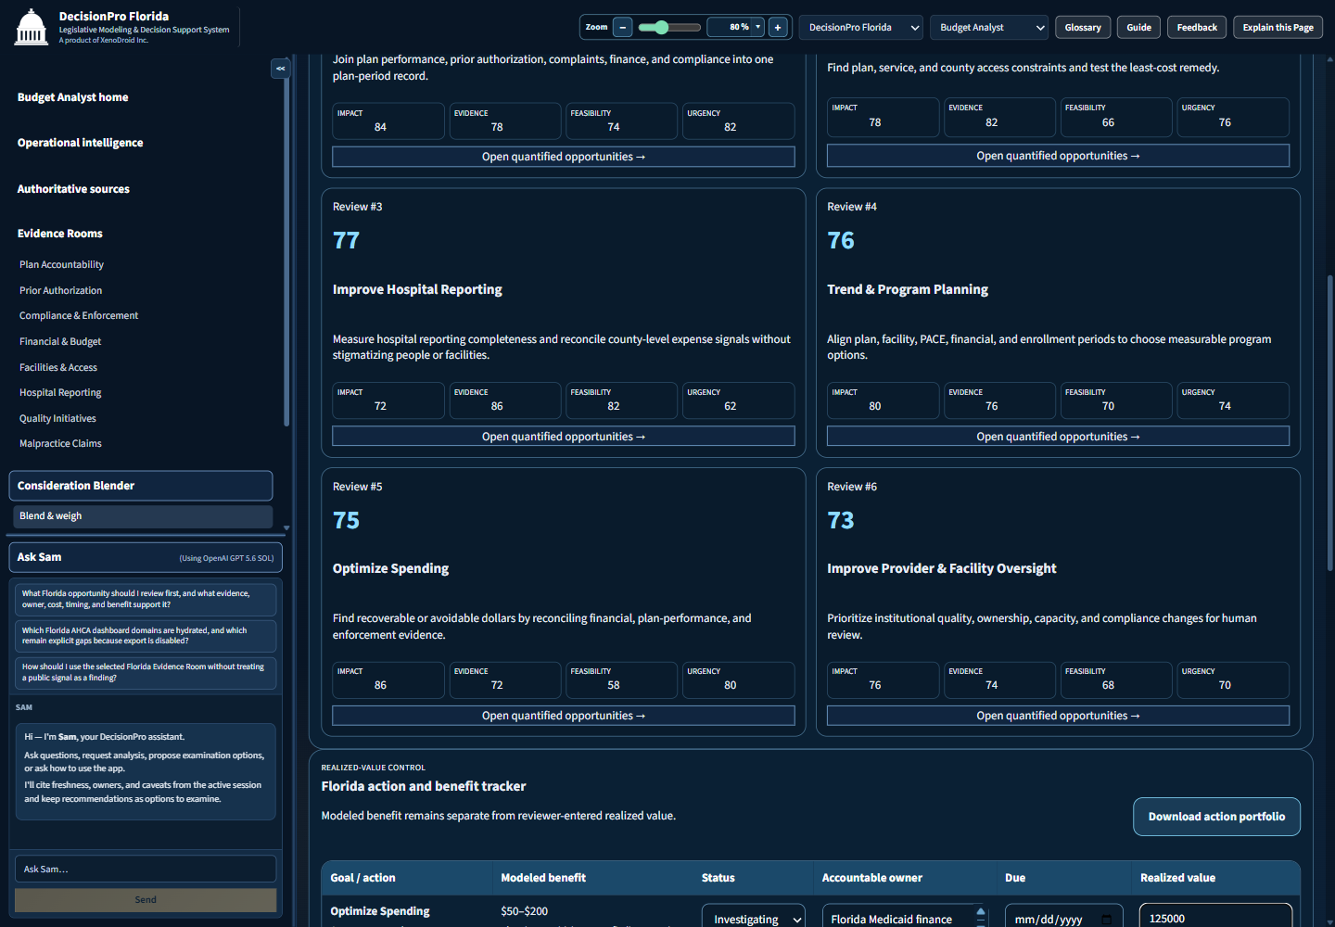Click the Glossary button
This screenshot has width=1335, height=927.
point(1083,27)
